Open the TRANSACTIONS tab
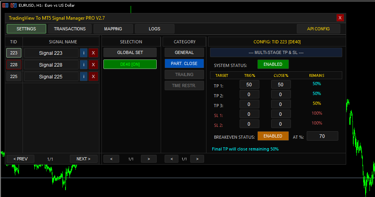Screen dimensions: 375x197 tap(70, 29)
